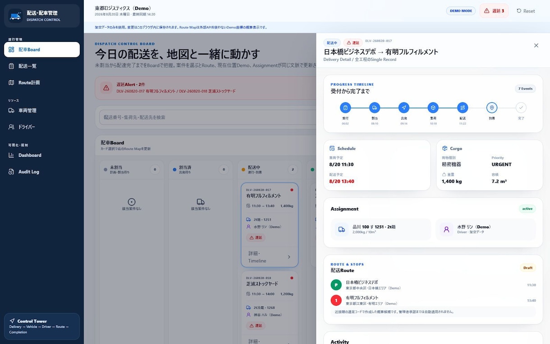Click the 精密機器 cargo type value
This screenshot has height=344, width=550.
[x=452, y=165]
